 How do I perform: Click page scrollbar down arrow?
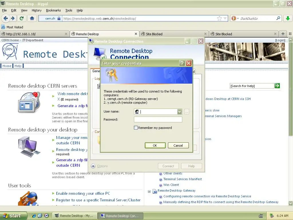[290, 203]
